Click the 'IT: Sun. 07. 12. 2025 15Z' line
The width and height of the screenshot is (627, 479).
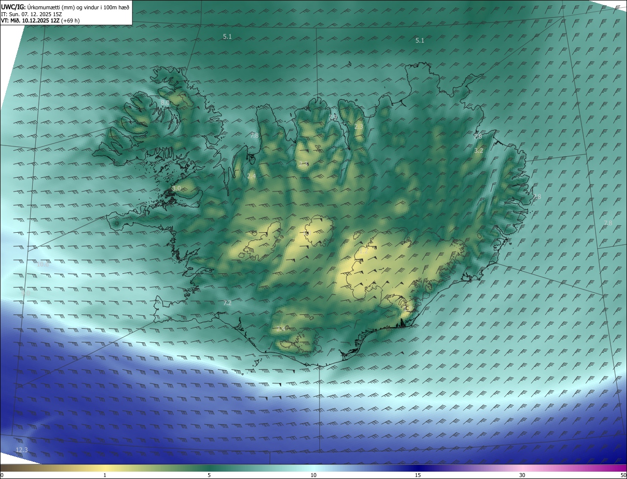coord(31,14)
